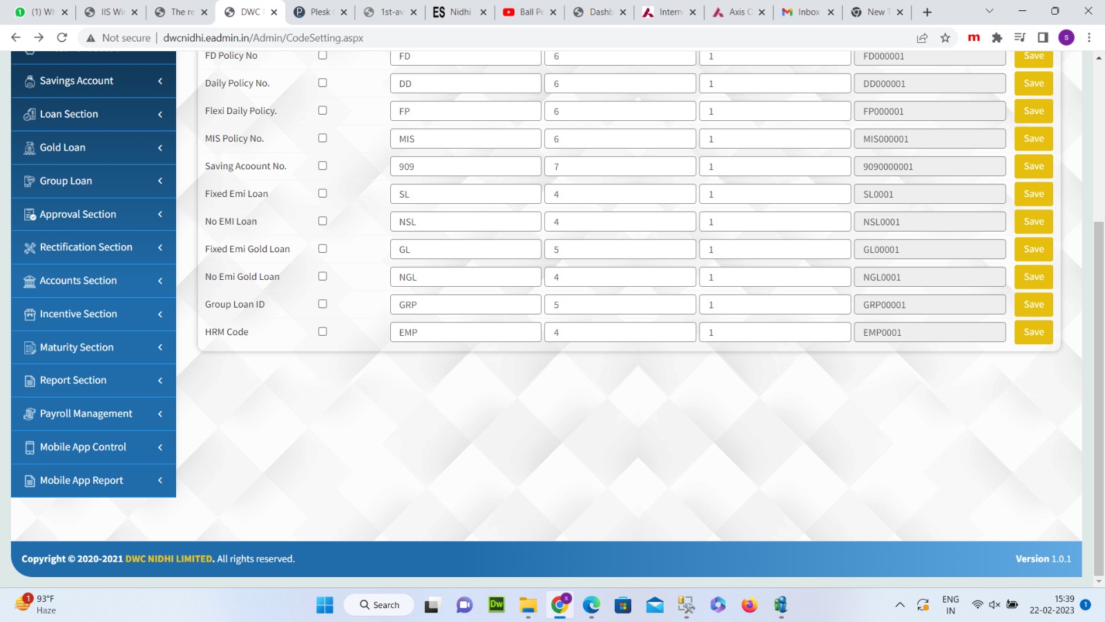Expand Payroll Management menu chevron
This screenshot has width=1105, height=622.
coord(160,414)
